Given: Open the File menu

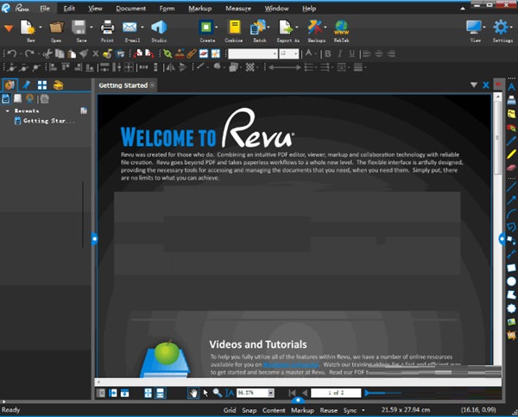Looking at the screenshot, I should 45,9.
